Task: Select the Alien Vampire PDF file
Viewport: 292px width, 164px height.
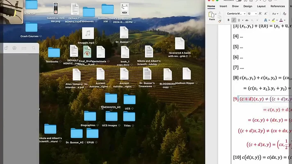Action: click(77, 75)
